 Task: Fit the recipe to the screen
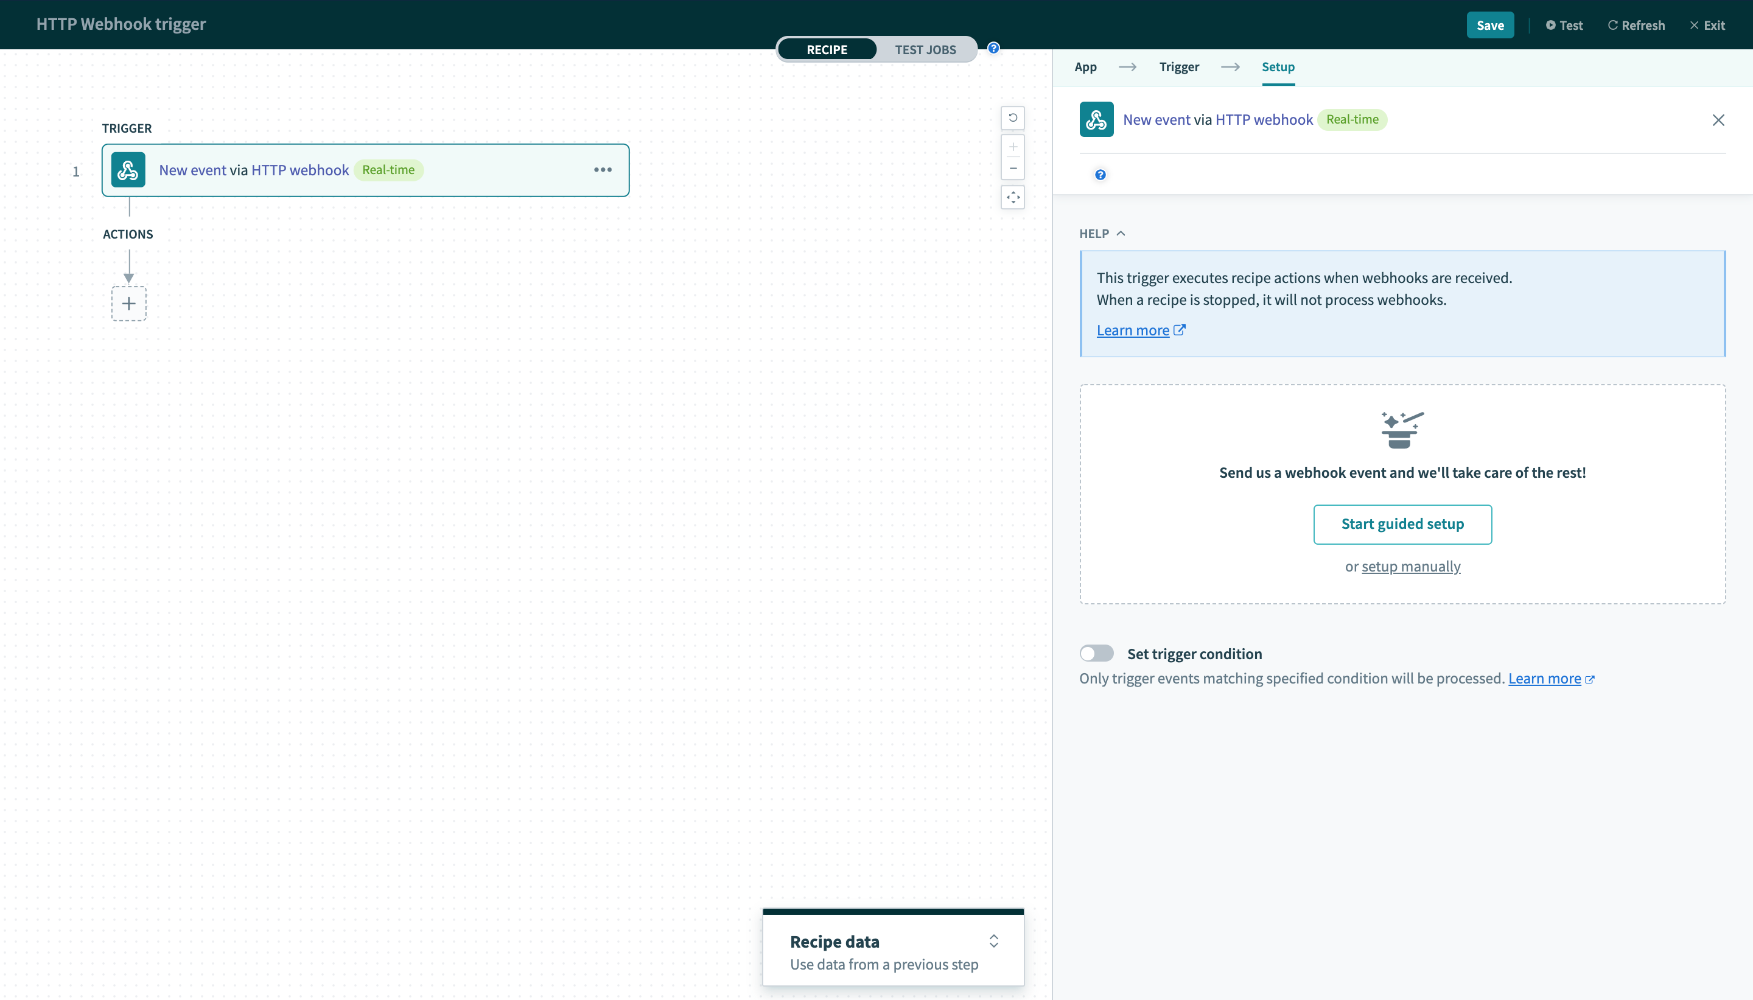coord(1013,197)
